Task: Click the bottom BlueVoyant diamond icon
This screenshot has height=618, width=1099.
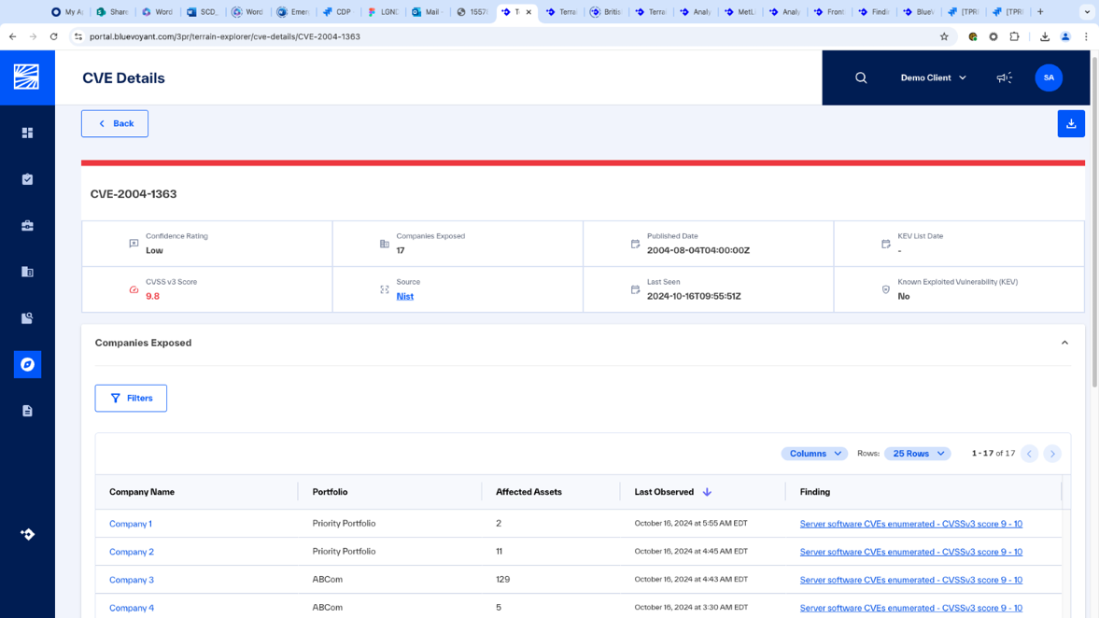Action: 27,534
